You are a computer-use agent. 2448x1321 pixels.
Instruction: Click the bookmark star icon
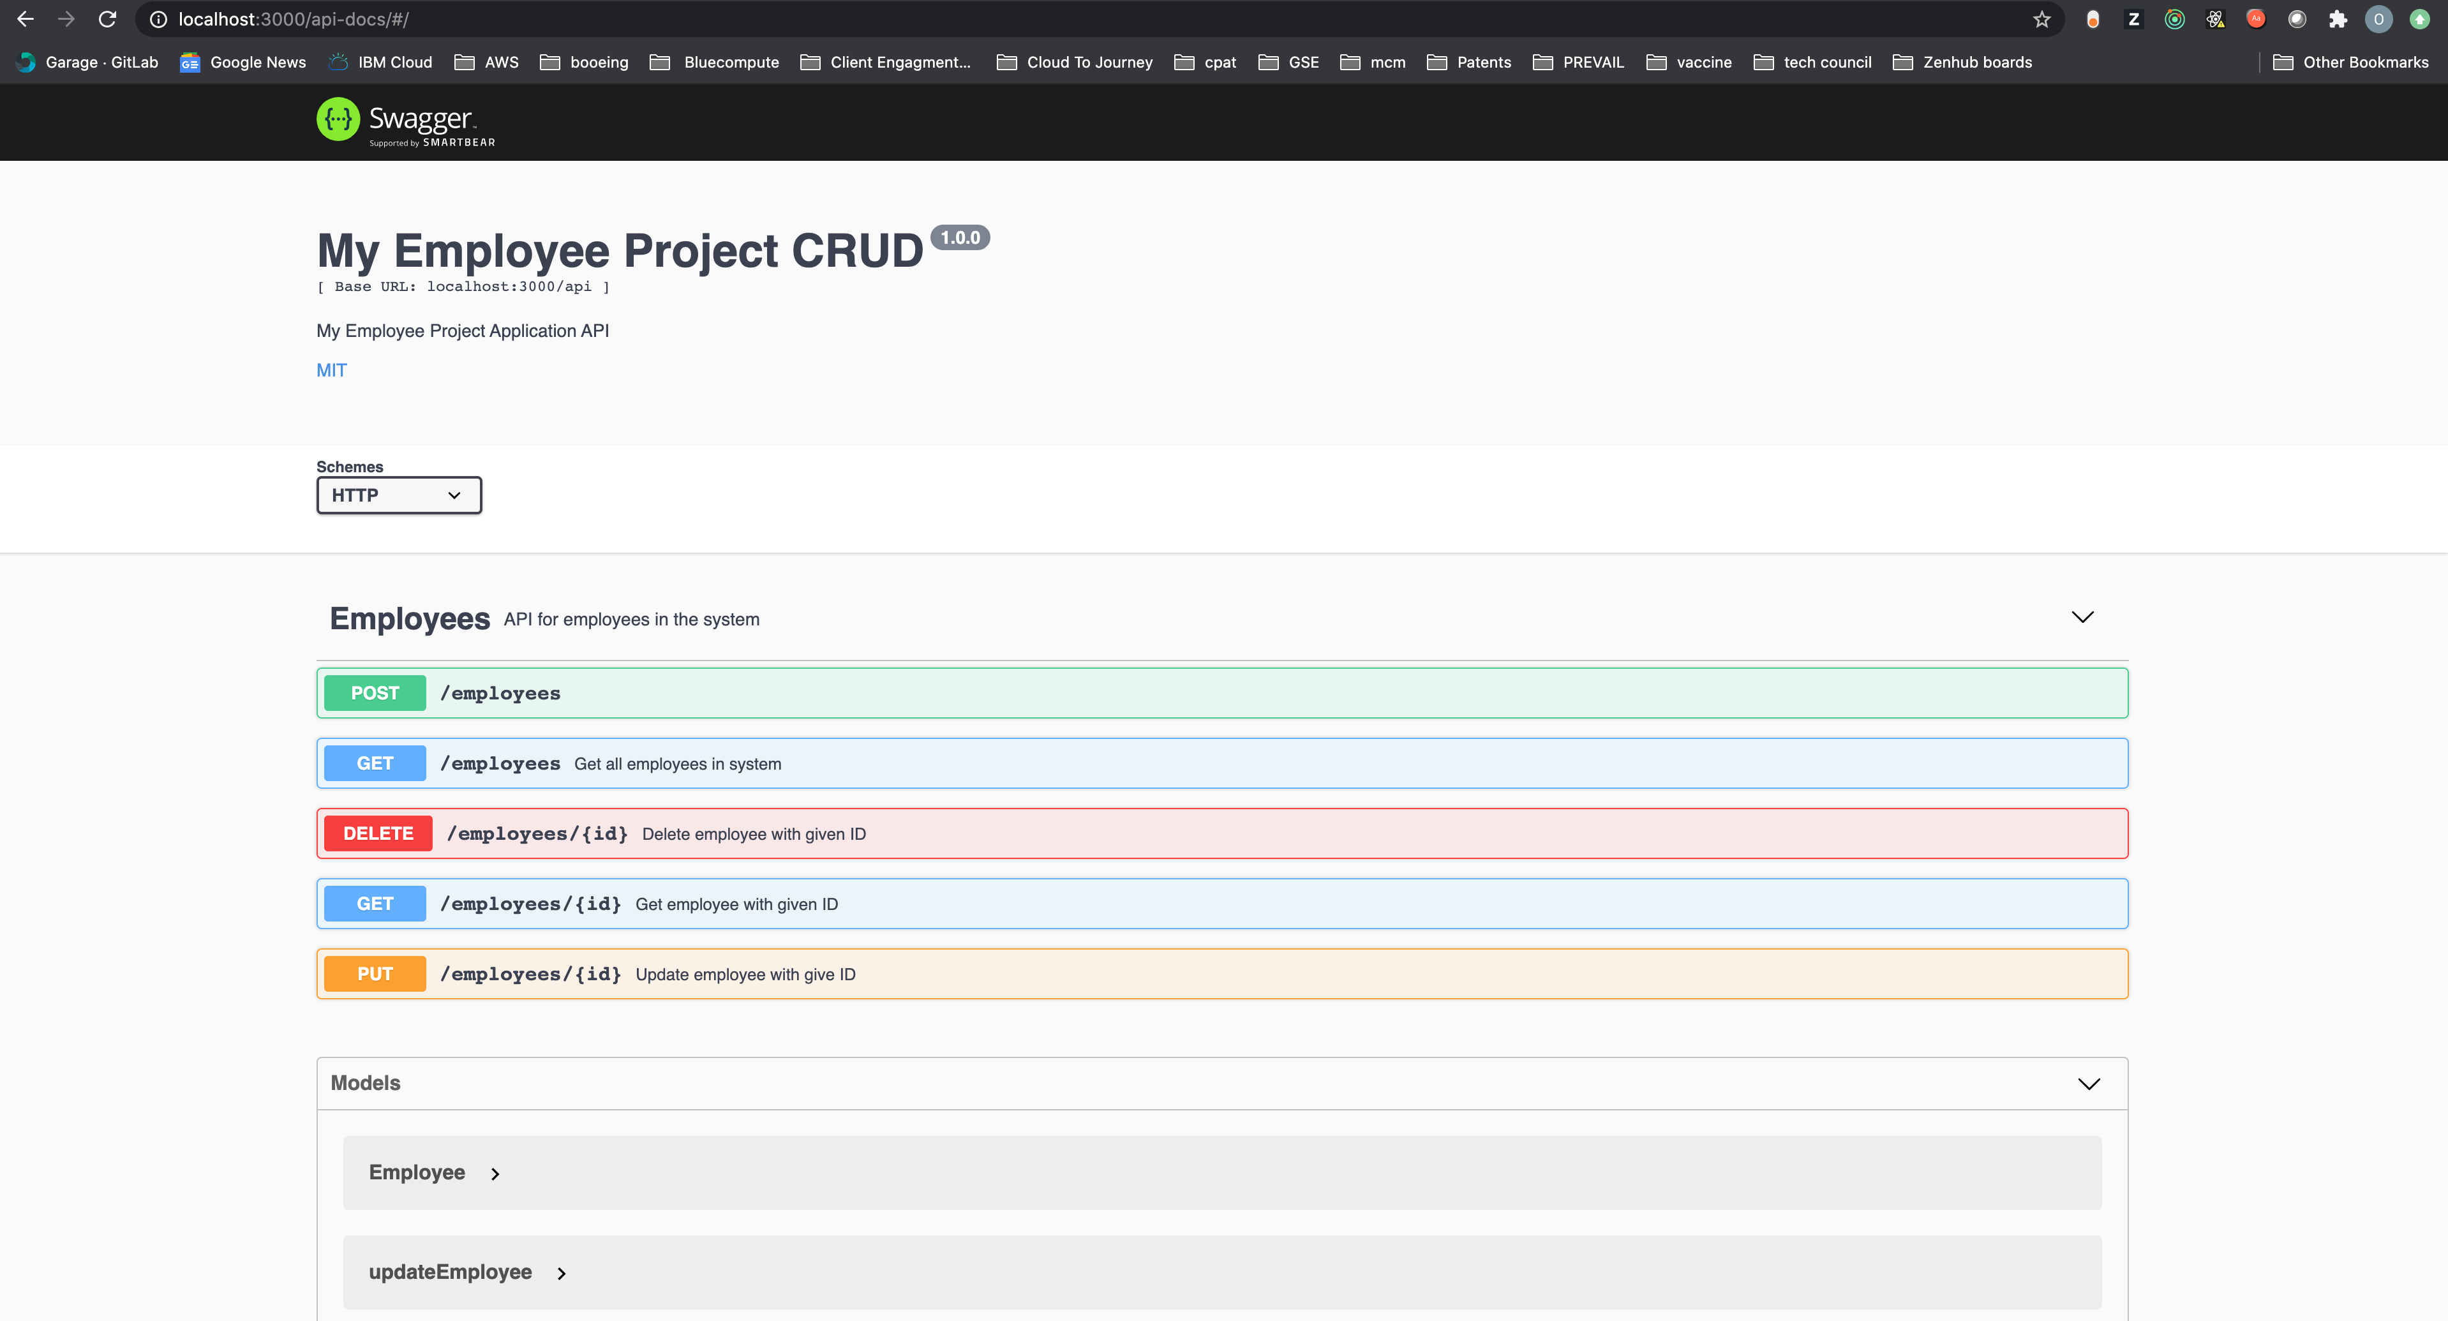(2041, 19)
